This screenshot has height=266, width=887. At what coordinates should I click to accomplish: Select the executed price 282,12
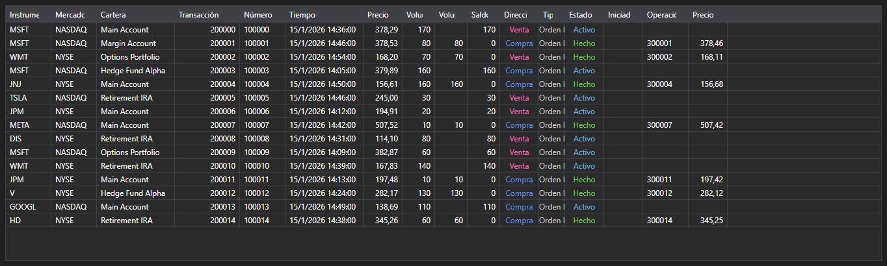tap(708, 193)
